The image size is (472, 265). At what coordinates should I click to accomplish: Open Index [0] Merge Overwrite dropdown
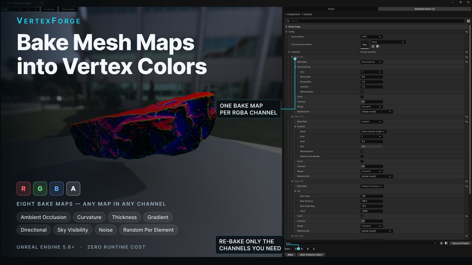click(x=371, y=107)
